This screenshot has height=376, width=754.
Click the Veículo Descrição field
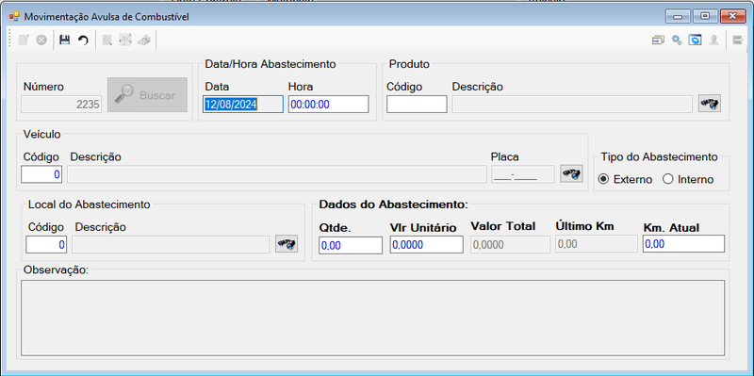click(276, 174)
